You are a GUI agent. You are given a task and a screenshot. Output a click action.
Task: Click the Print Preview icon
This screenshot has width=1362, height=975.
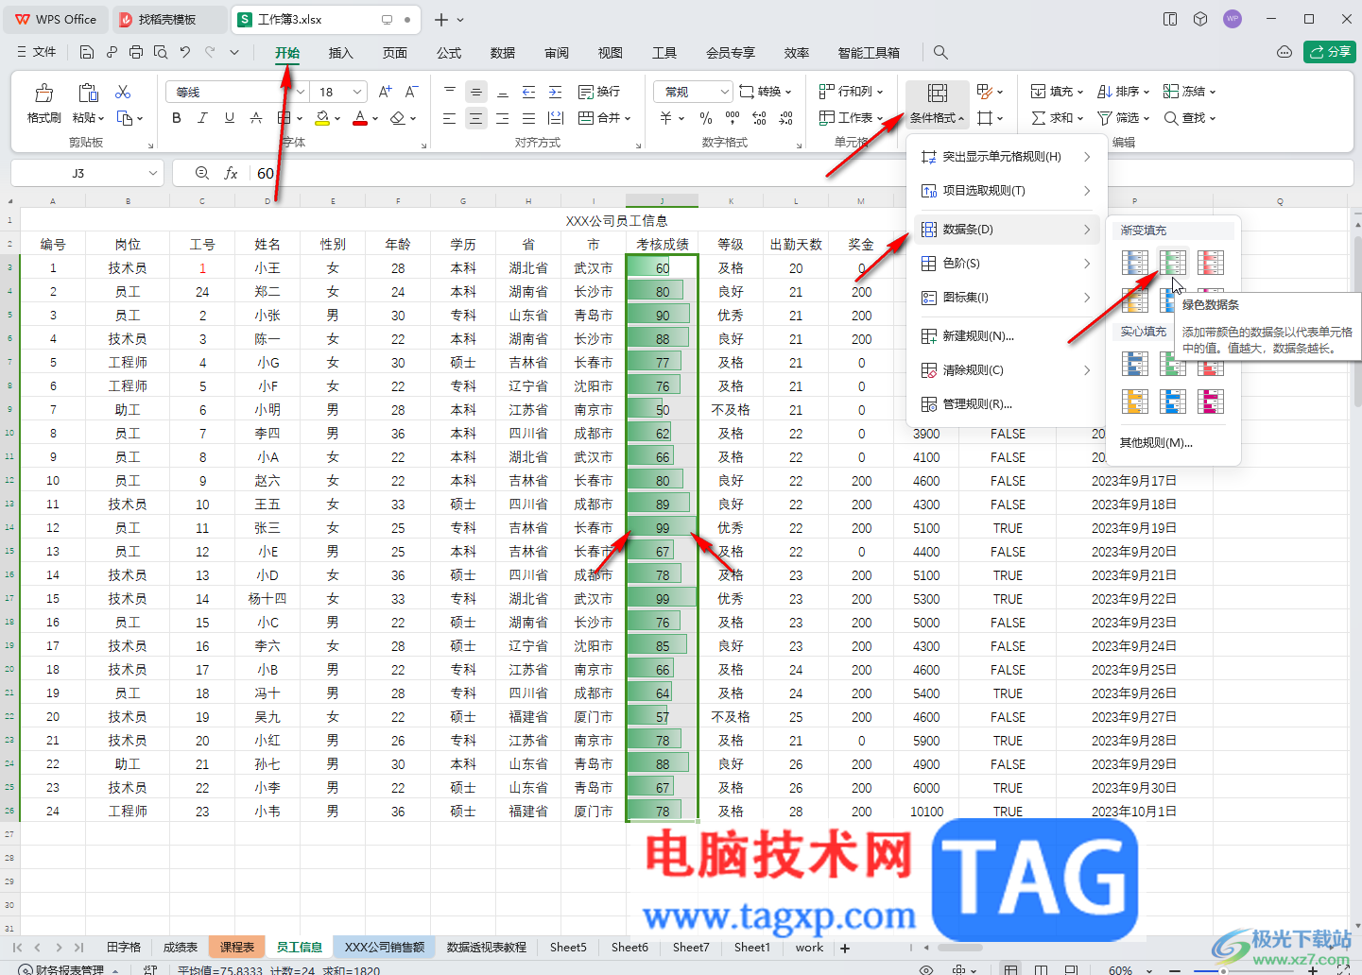[161, 52]
